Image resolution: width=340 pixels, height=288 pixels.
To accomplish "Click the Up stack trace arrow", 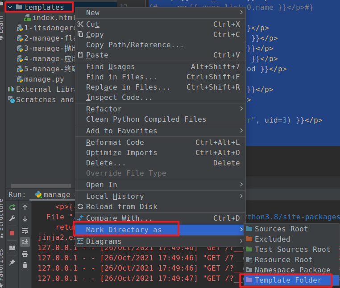I will tap(25, 207).
